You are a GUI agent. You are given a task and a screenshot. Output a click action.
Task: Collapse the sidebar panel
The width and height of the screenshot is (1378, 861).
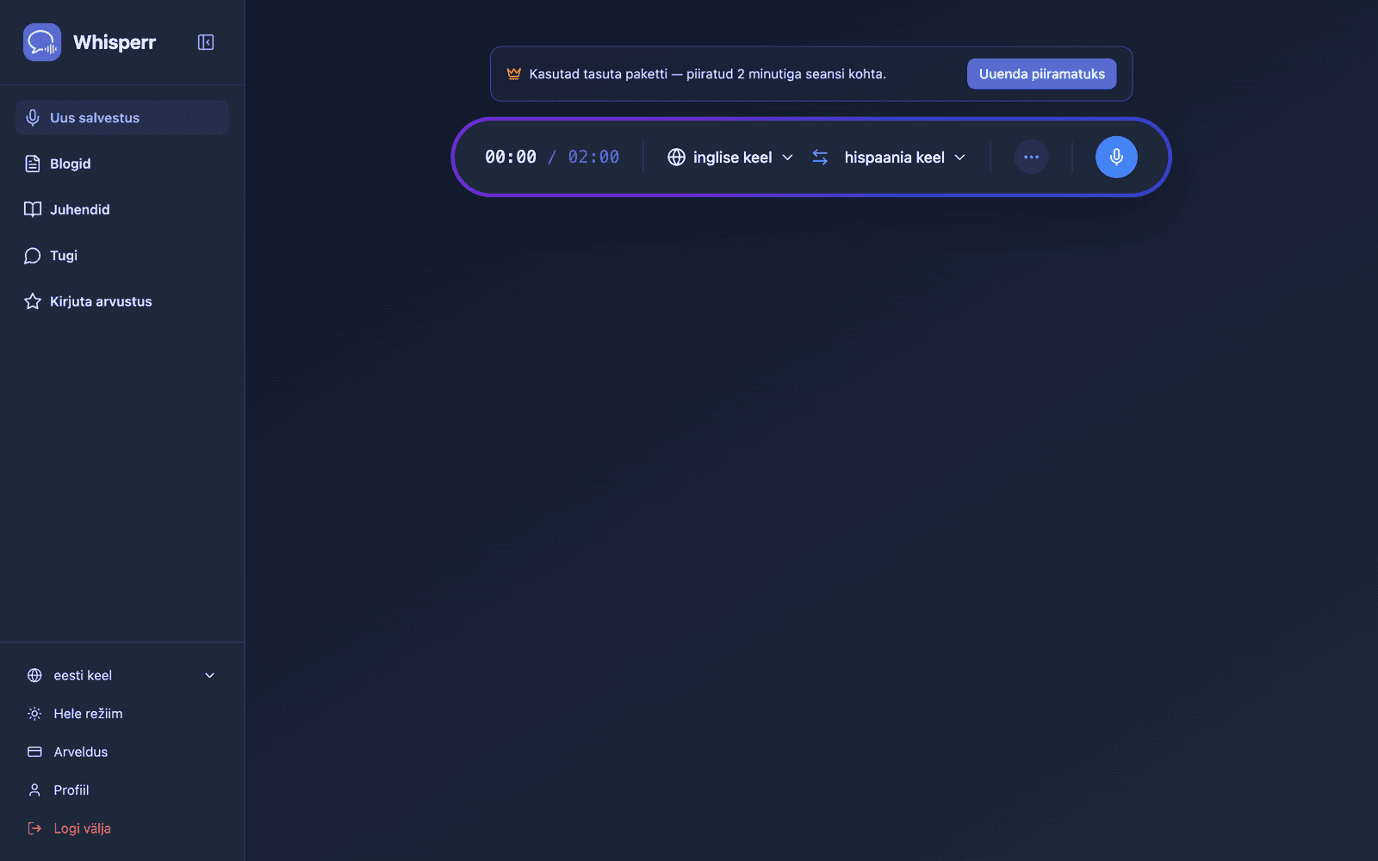pos(206,42)
